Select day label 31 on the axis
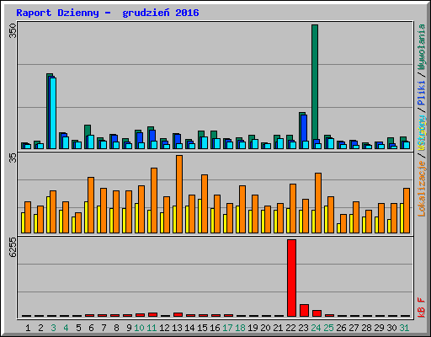Screen dimensions: 431x337 [404, 328]
